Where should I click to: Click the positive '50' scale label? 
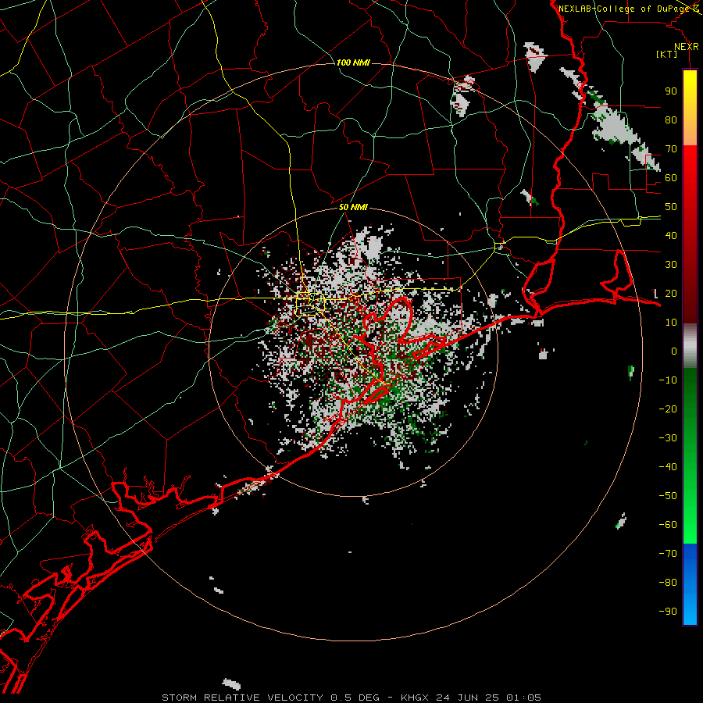tap(671, 207)
